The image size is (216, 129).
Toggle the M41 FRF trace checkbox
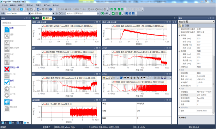(43, 78)
